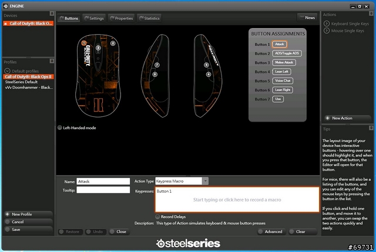Click the plus icon beside New Action
Image resolution: width=376 pixels, height=252 pixels.
[x=327, y=118]
